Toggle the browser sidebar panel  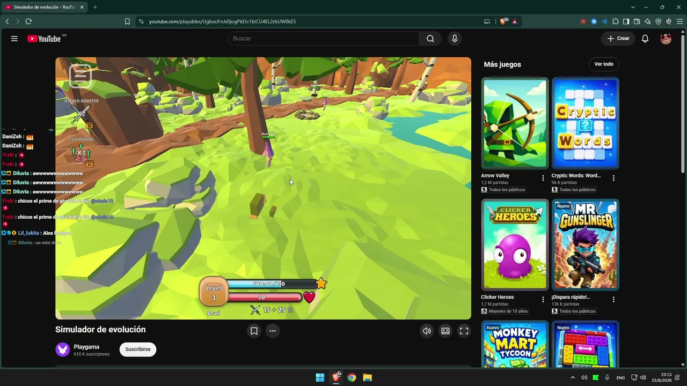click(626, 21)
